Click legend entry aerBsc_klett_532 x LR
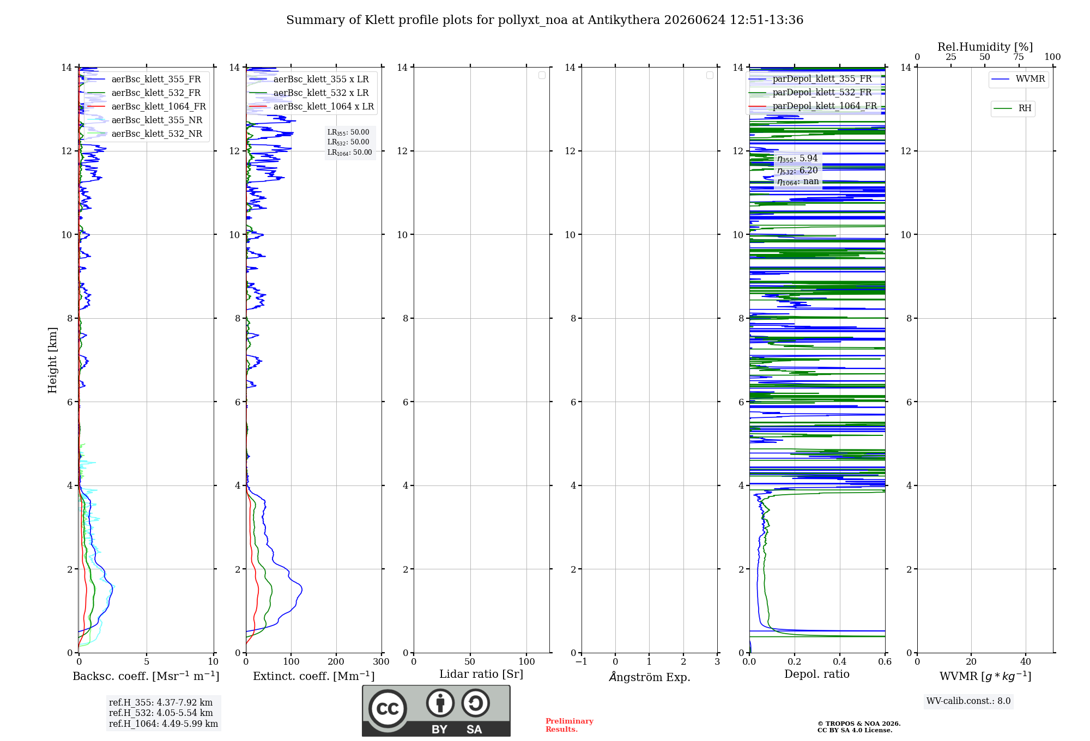The image size is (1090, 741). pos(310,93)
